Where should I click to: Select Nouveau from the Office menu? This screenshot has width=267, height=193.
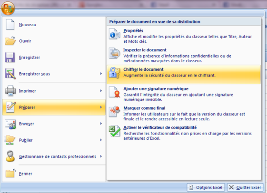tap(54, 25)
